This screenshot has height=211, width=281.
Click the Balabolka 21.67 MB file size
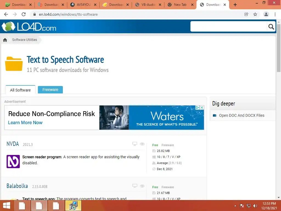[x=163, y=193]
